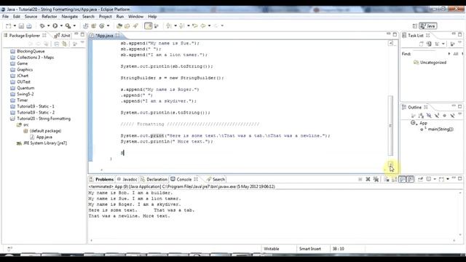The width and height of the screenshot is (466, 262).
Task: Click the Last Edit Location arrow icon
Action: 195,26
